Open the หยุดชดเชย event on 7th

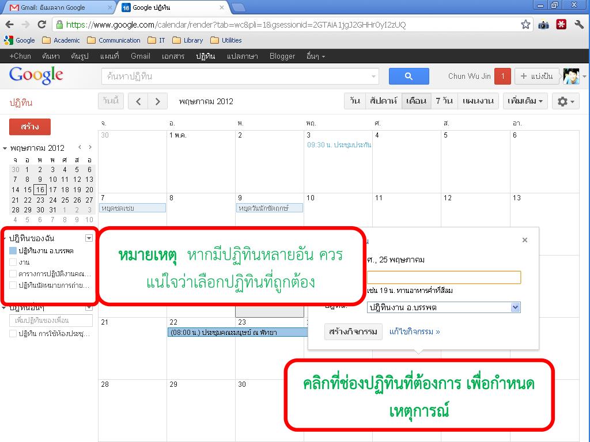pos(133,208)
